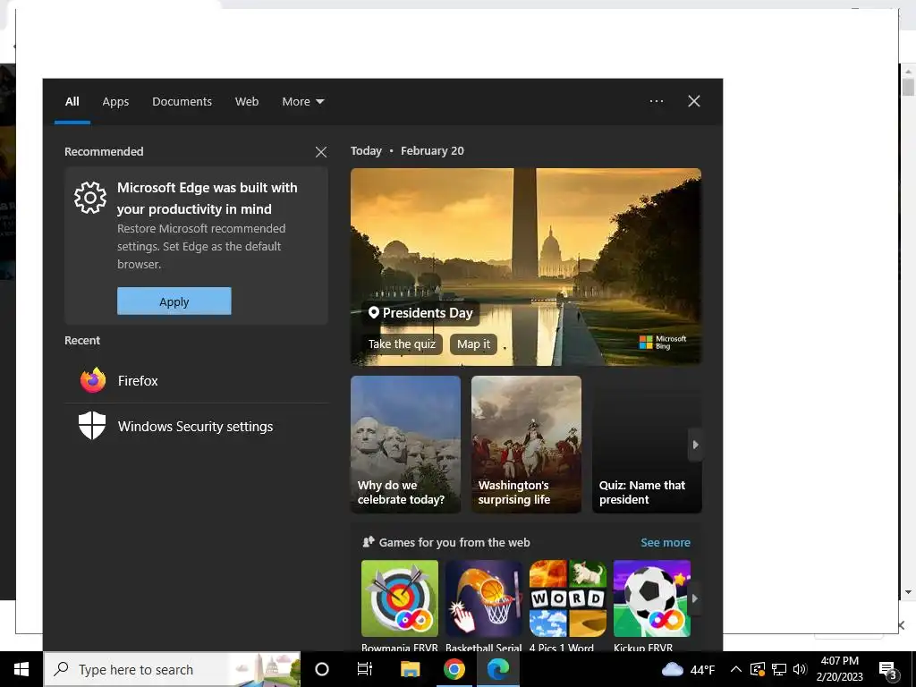Advance the Presidents Day cards carousel arrow
Screen dimensions: 916x687
coord(695,445)
